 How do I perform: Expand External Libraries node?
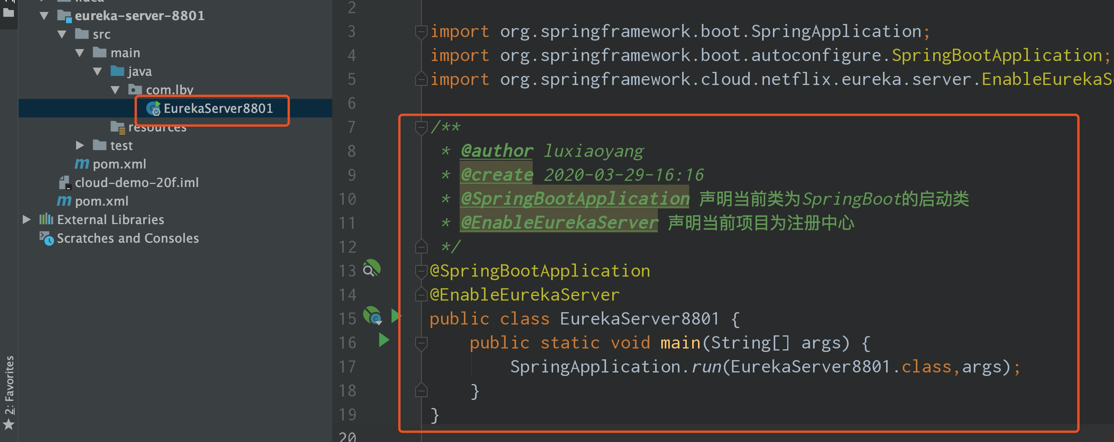click(26, 220)
